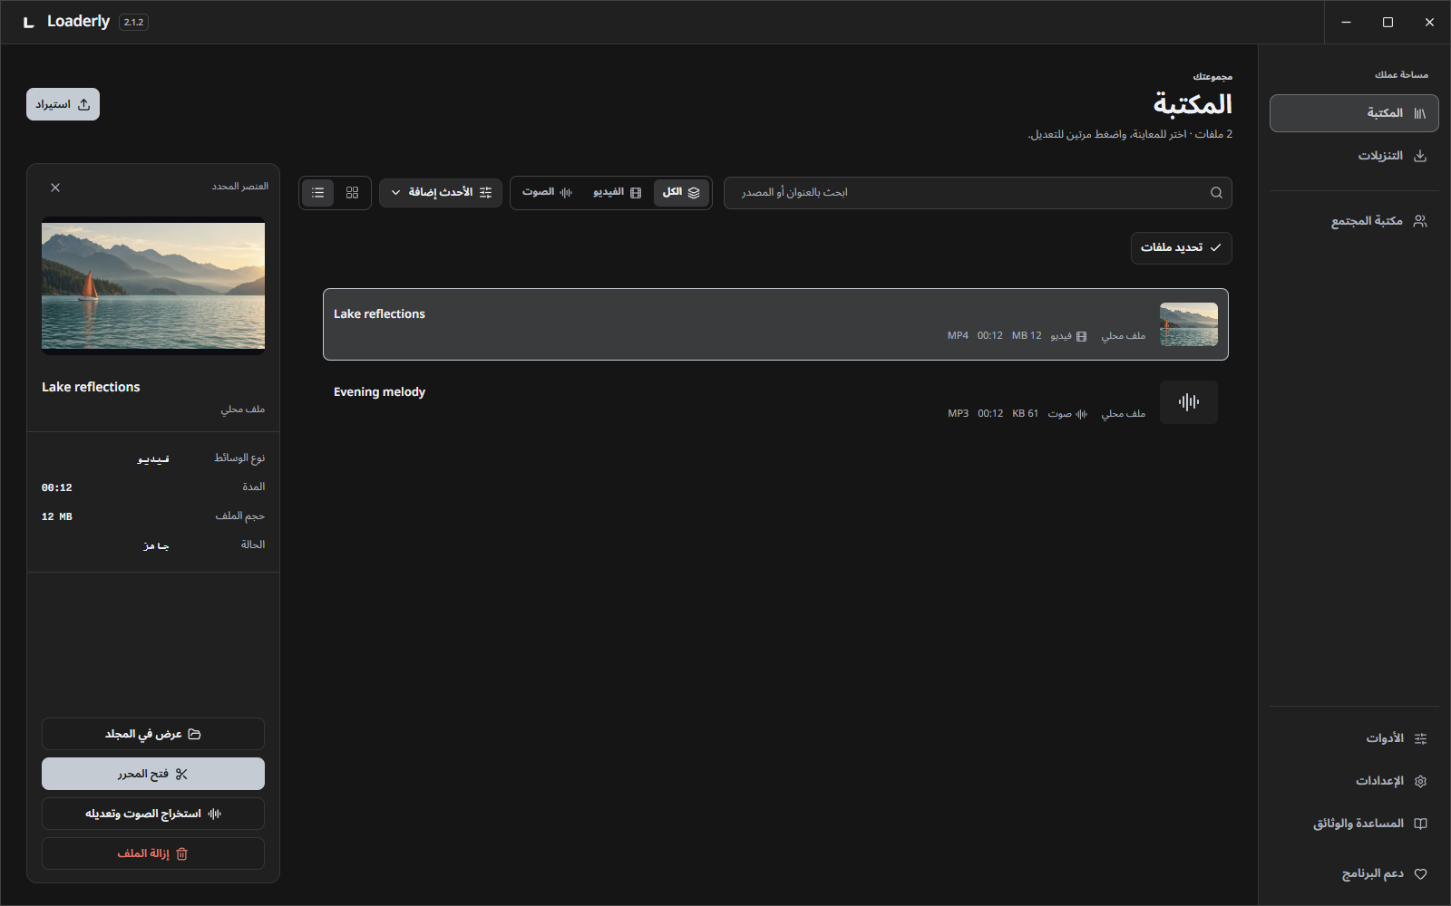The width and height of the screenshot is (1451, 906).
Task: Open الإعدادات settings page
Action: [1354, 781]
